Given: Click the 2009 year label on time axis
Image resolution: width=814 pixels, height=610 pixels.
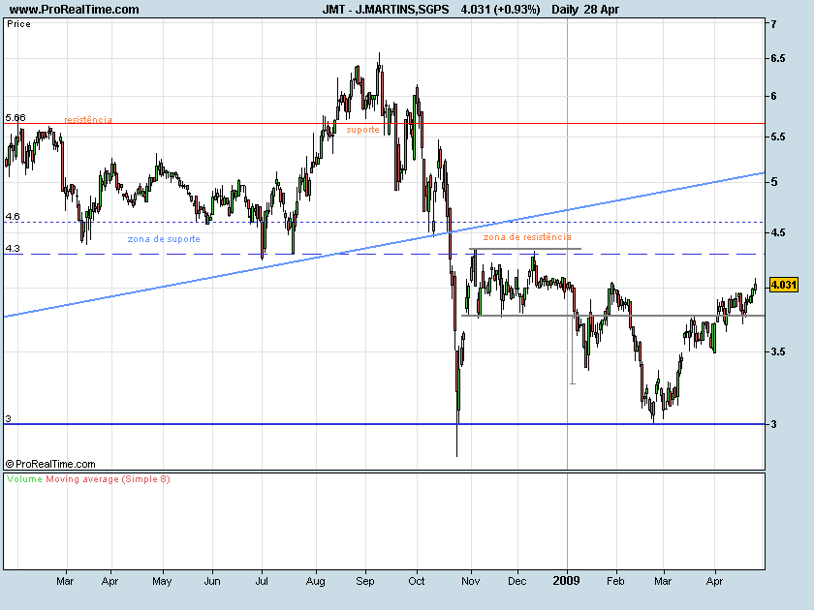Looking at the screenshot, I should (x=566, y=580).
